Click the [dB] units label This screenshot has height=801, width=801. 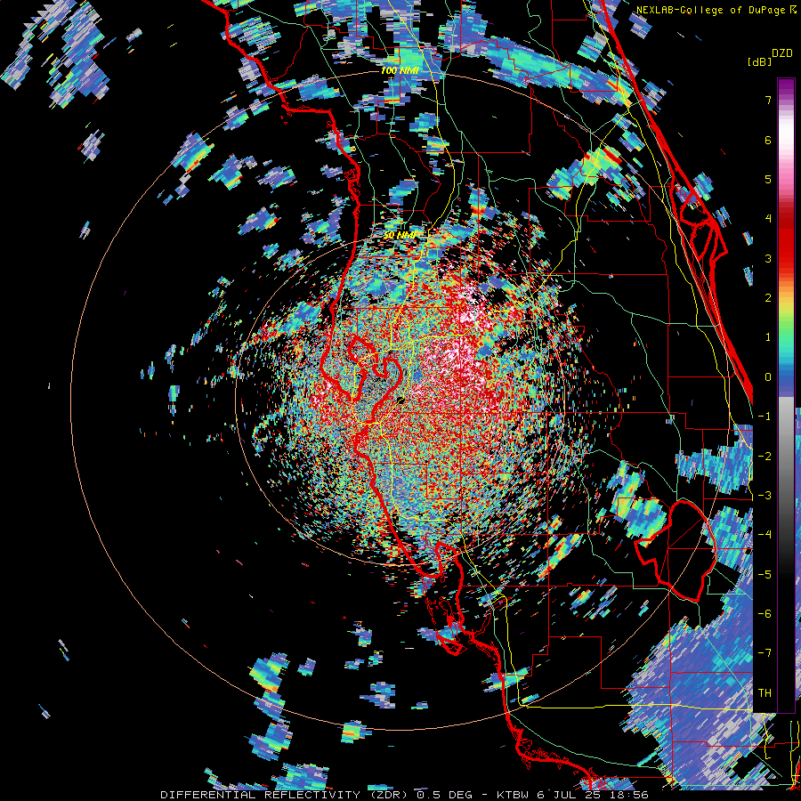point(758,61)
